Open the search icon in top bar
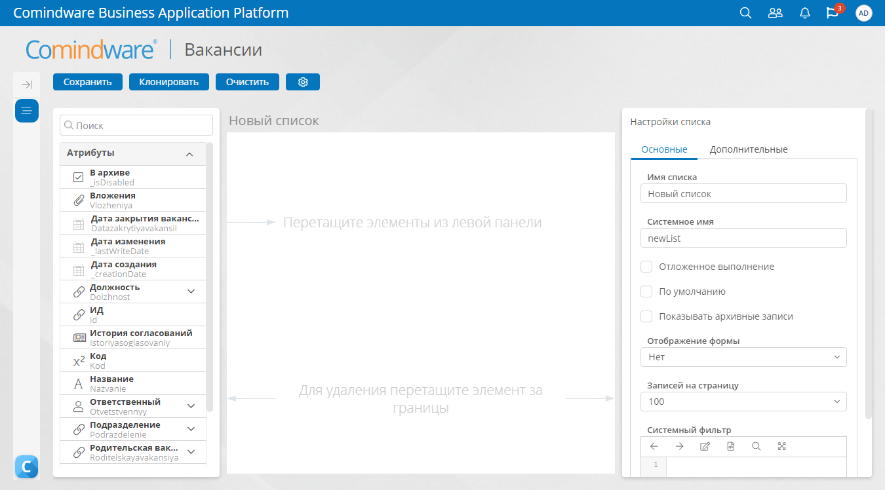This screenshot has height=490, width=885. click(x=745, y=13)
